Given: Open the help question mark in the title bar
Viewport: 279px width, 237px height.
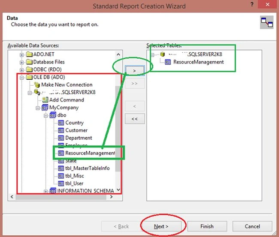Looking at the screenshot, I should tap(252, 4).
